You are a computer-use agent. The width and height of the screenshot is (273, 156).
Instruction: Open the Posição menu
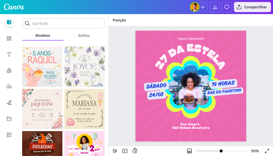(120, 20)
